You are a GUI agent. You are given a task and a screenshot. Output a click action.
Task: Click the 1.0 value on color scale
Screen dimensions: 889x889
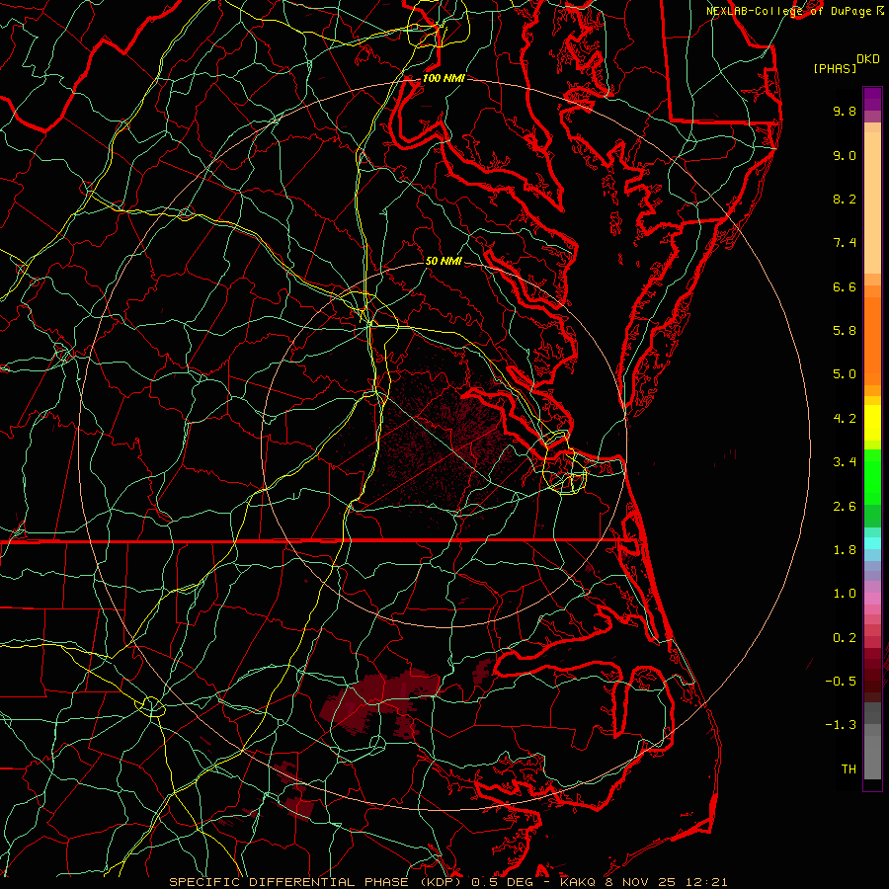845,594
